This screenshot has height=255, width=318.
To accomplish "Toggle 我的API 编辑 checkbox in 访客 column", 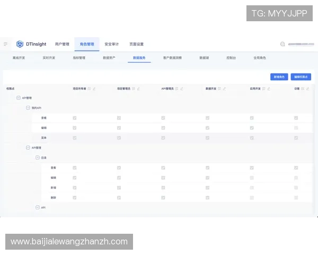I will [296, 127].
